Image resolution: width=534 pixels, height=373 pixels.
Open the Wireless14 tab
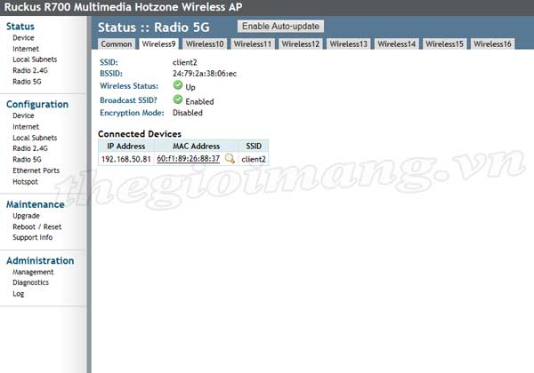396,44
